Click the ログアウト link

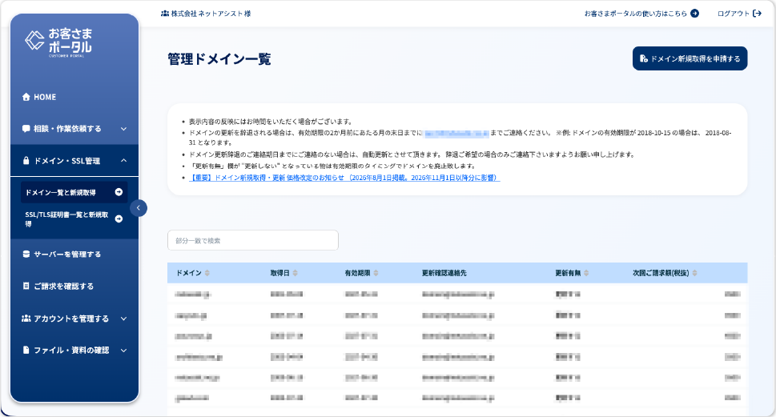click(734, 14)
